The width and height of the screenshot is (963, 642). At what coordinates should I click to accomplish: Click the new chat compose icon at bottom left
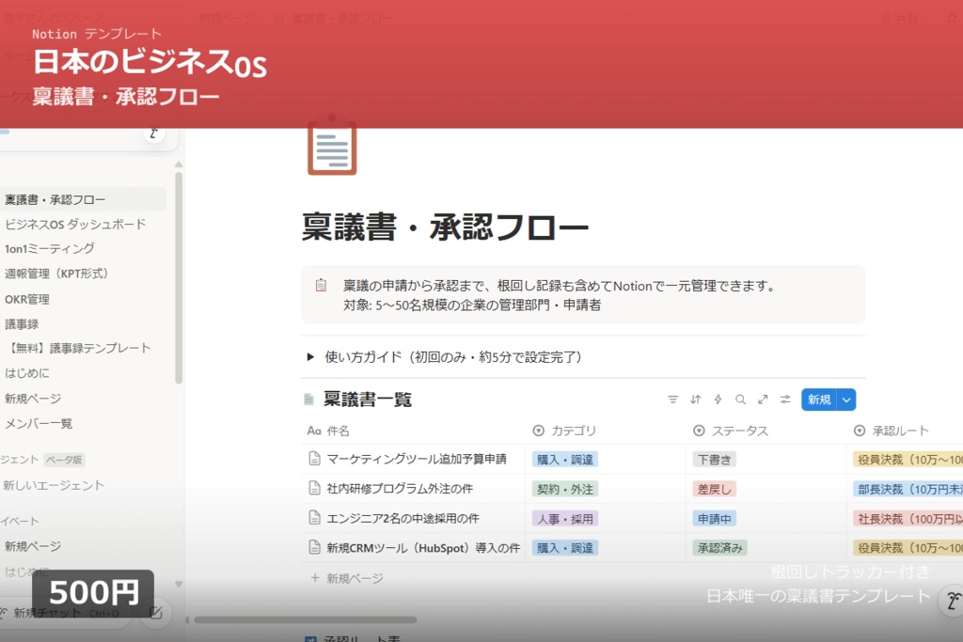click(x=156, y=611)
